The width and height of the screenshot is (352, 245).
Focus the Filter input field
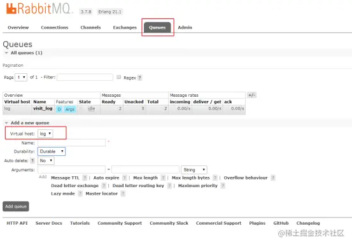(x=85, y=77)
